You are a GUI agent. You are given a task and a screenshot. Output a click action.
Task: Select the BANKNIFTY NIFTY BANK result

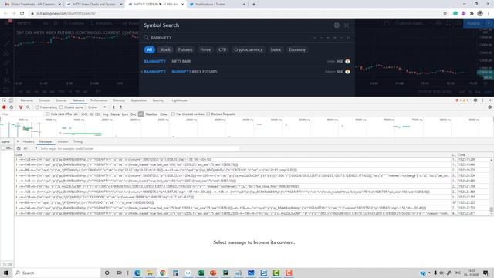[x=247, y=61]
